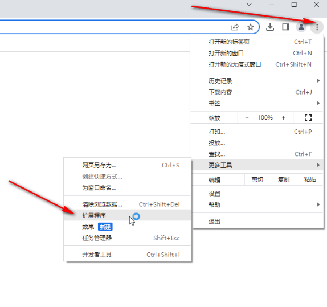The width and height of the screenshot is (327, 307).
Task: Select 为窗口命名... in submenu
Action: coord(128,188)
